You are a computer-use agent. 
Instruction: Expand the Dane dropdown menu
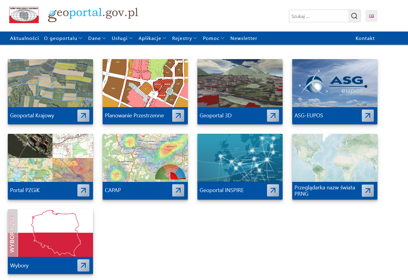97,38
